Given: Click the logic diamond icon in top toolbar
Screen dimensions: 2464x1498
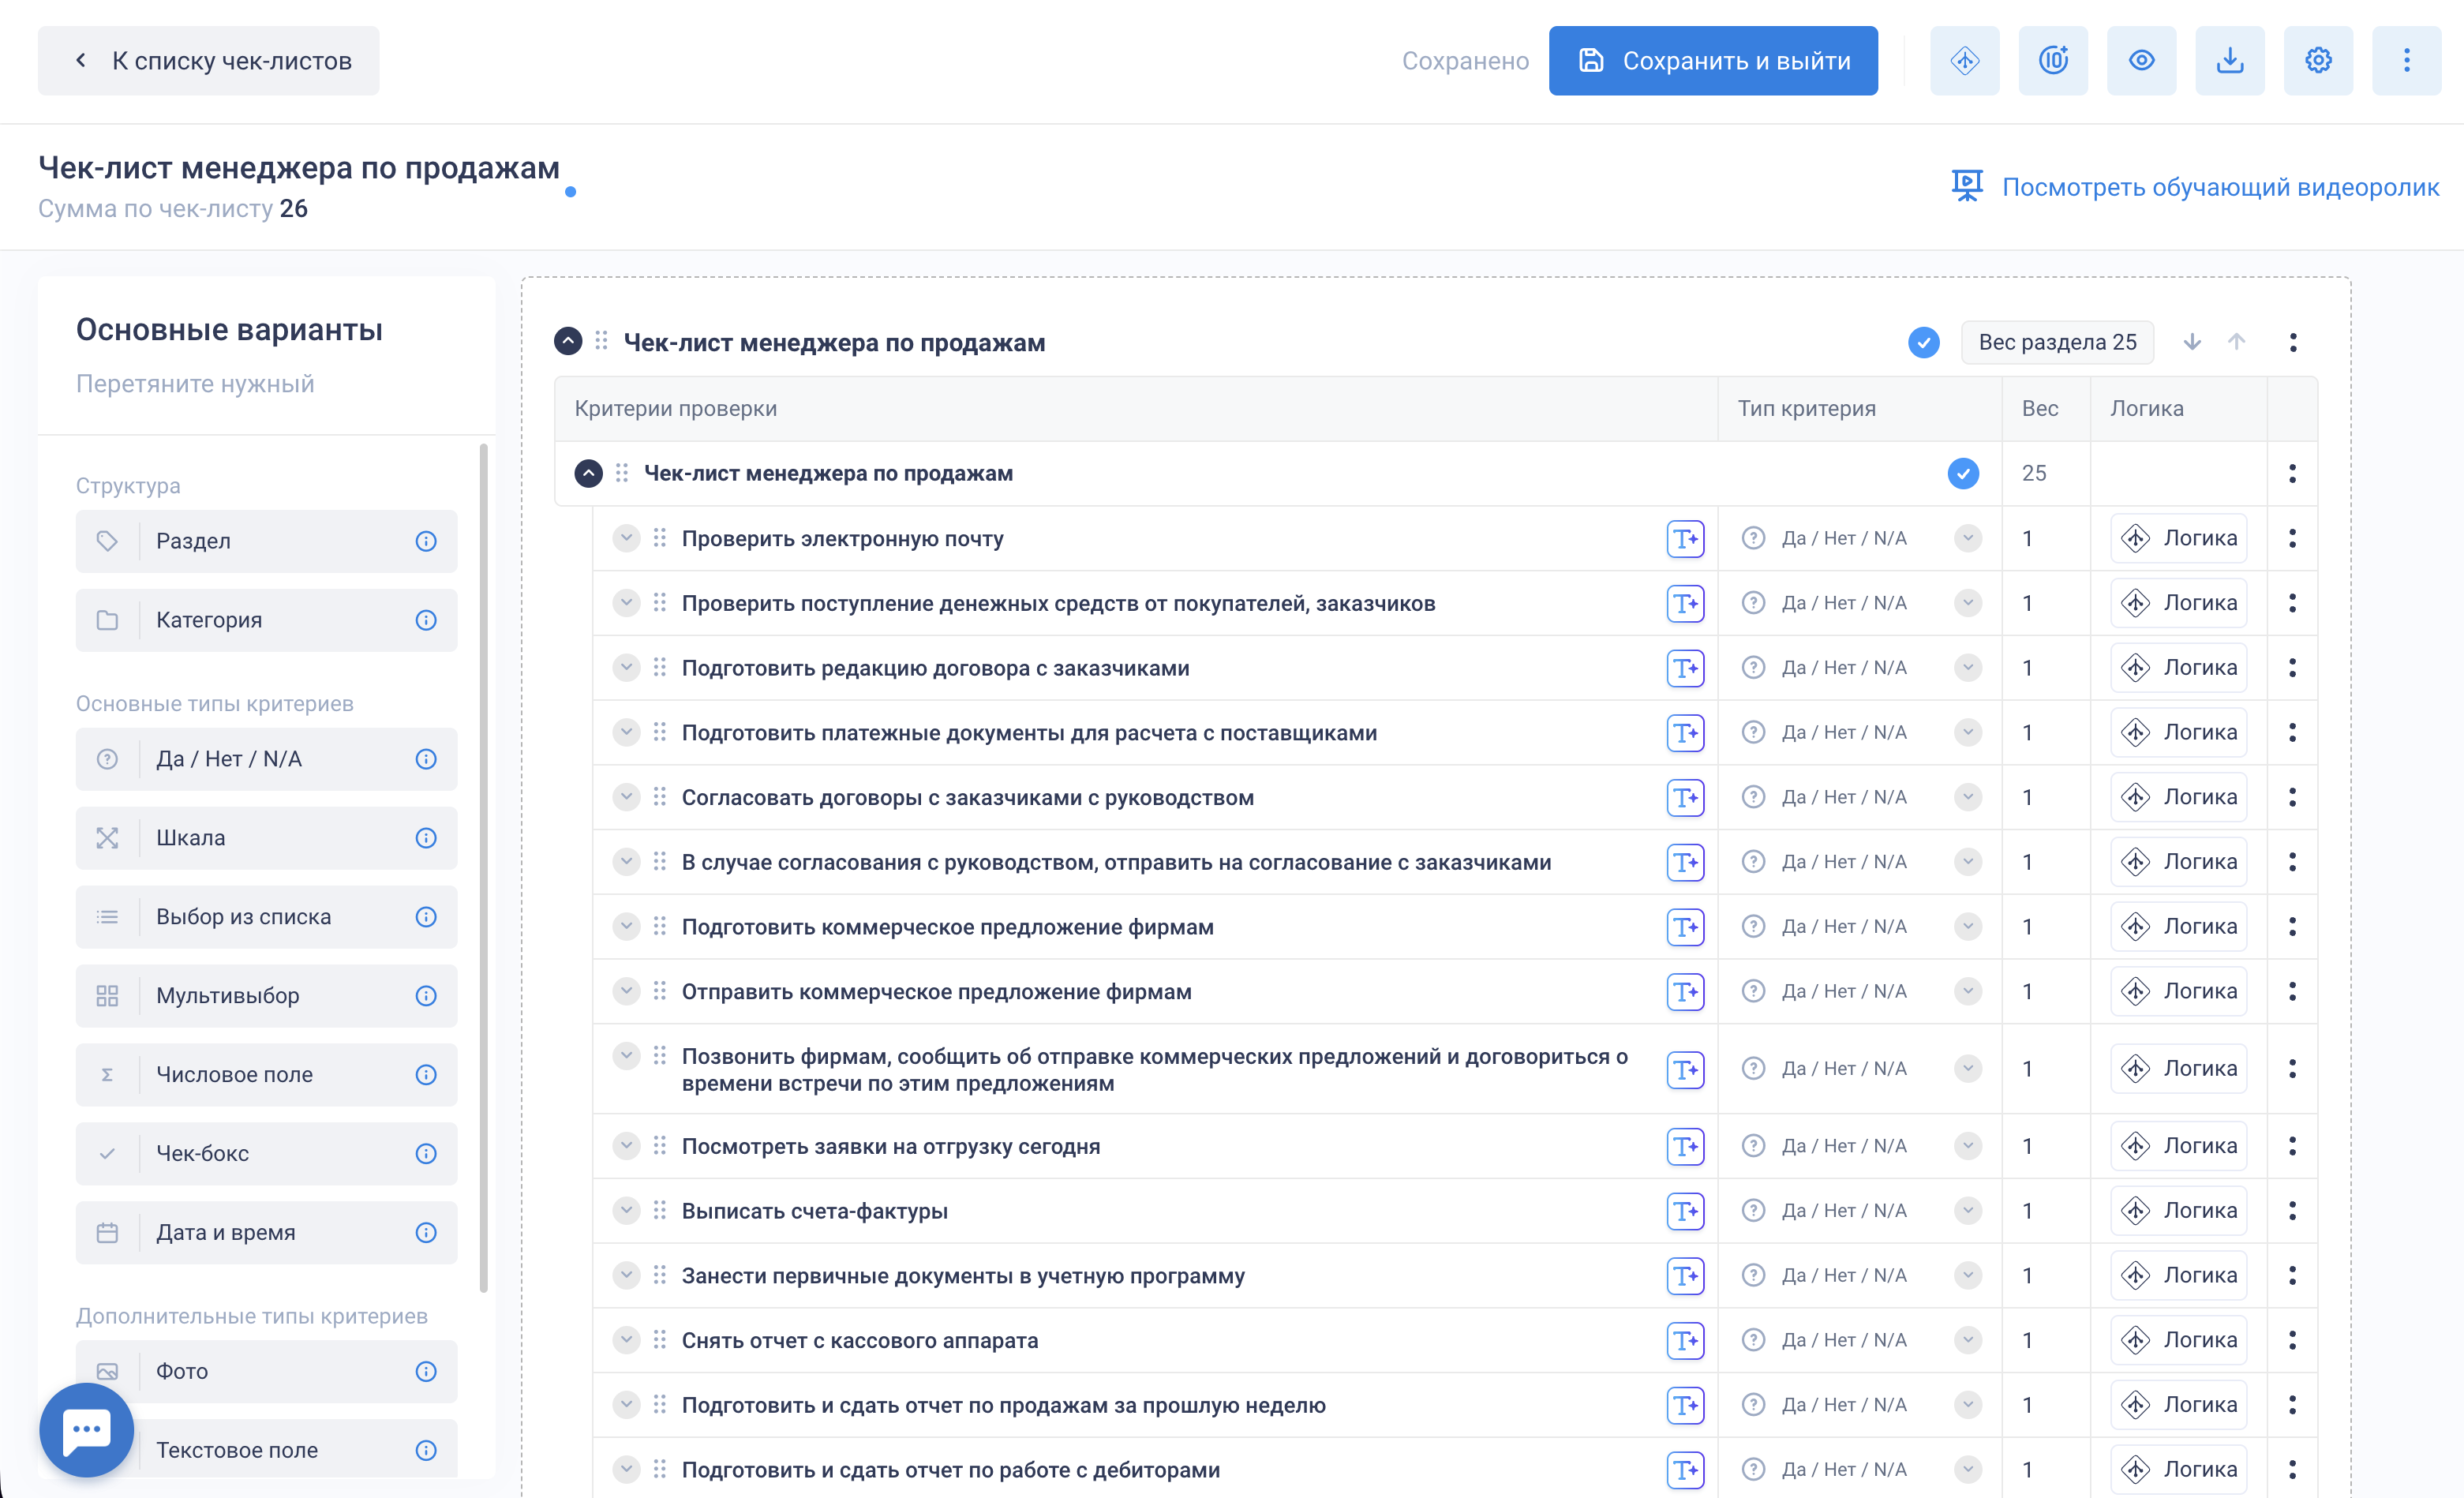Looking at the screenshot, I should pyautogui.click(x=1964, y=61).
